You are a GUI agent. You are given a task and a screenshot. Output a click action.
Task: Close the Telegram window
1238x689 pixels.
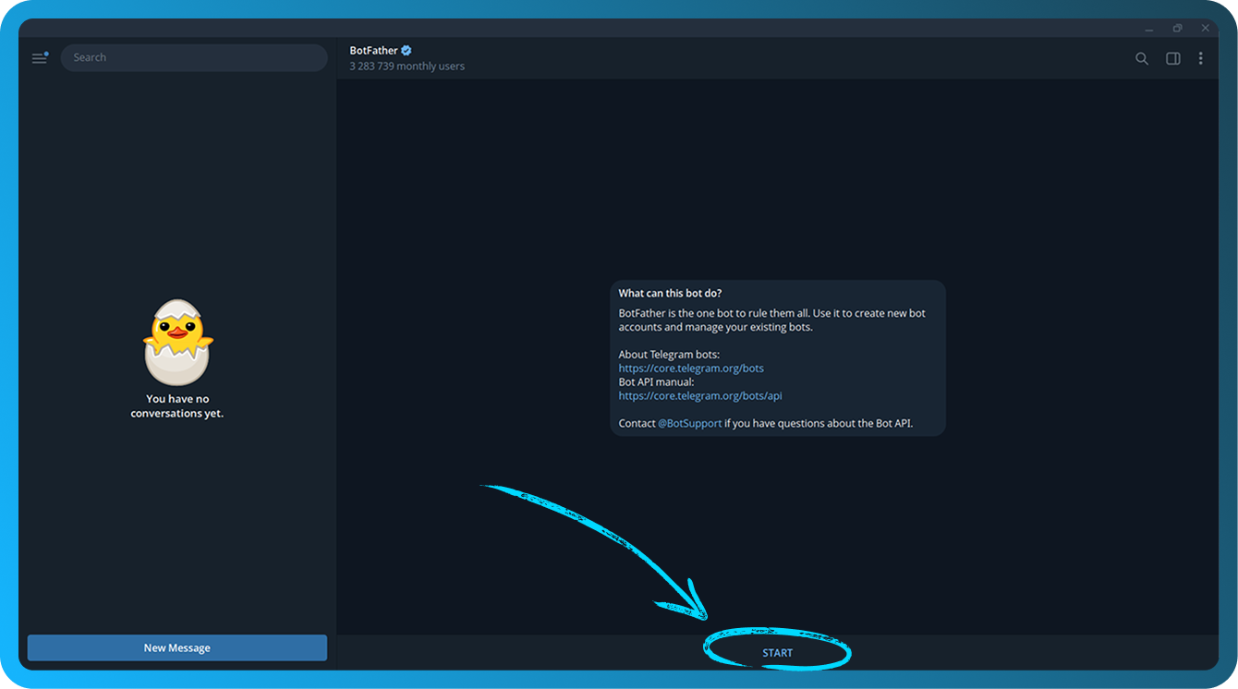(x=1205, y=29)
